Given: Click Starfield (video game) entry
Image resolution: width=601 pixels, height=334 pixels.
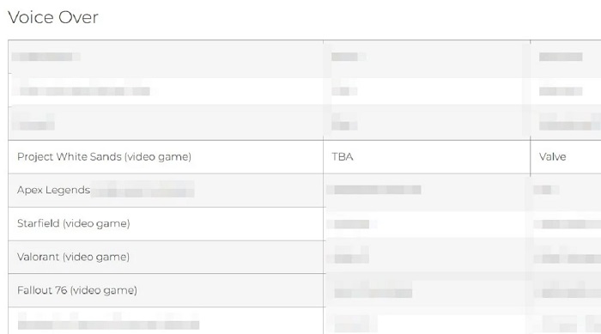Looking at the screenshot, I should click(x=74, y=223).
